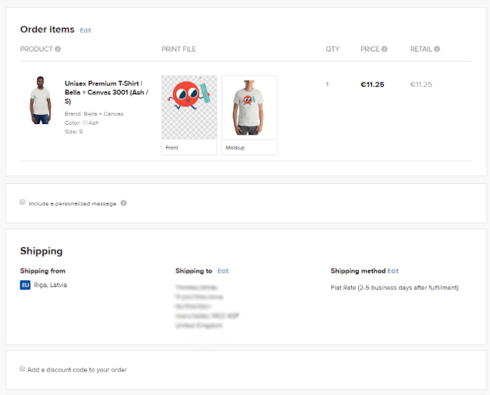Click Edit beside Shipping to
Image resolution: width=490 pixels, height=395 pixels.
[x=223, y=271]
